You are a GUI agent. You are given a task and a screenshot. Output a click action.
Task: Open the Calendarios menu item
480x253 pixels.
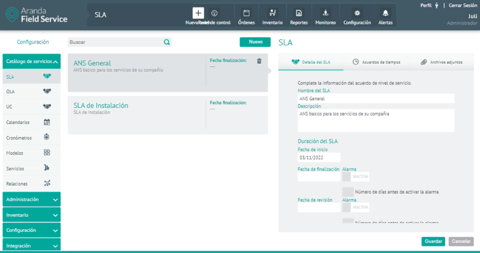[31, 122]
